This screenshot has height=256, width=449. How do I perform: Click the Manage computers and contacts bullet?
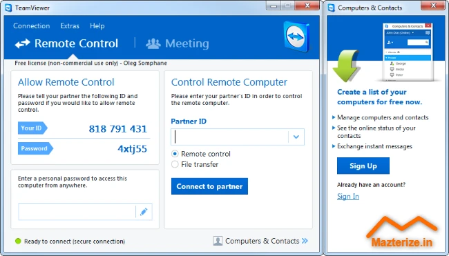point(383,117)
